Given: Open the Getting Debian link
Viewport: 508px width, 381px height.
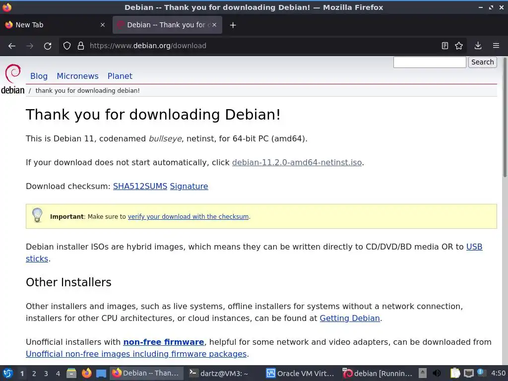Looking at the screenshot, I should (350, 318).
